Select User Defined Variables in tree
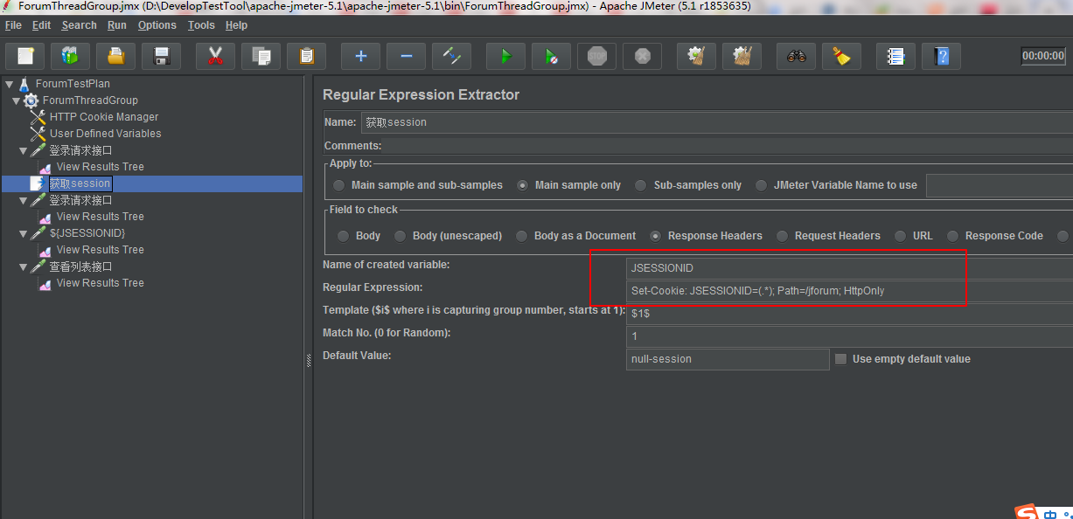Screen dimensions: 1073x519 coord(105,134)
